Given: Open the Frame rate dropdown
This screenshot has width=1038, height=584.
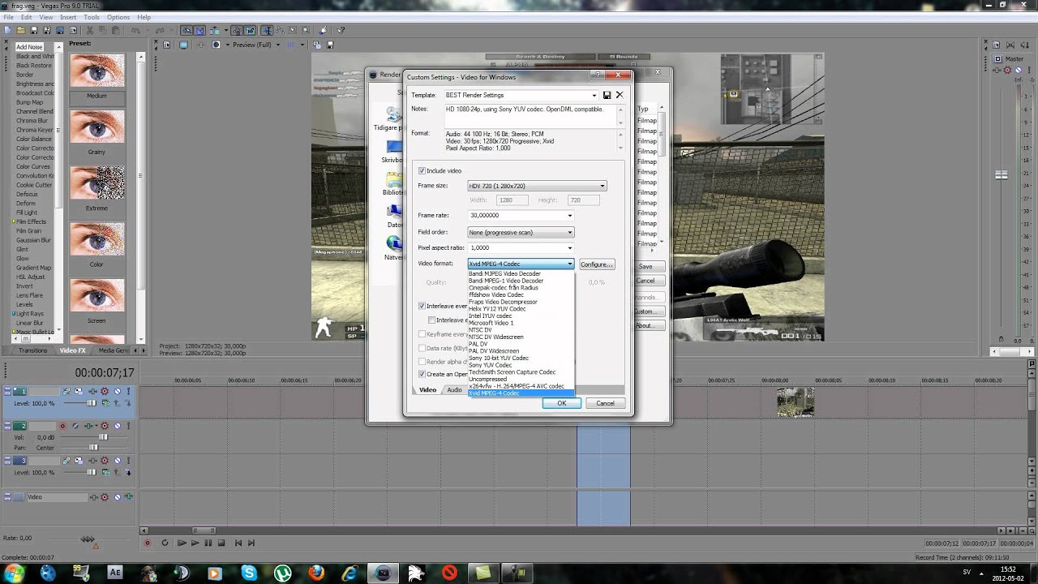Looking at the screenshot, I should pos(570,216).
